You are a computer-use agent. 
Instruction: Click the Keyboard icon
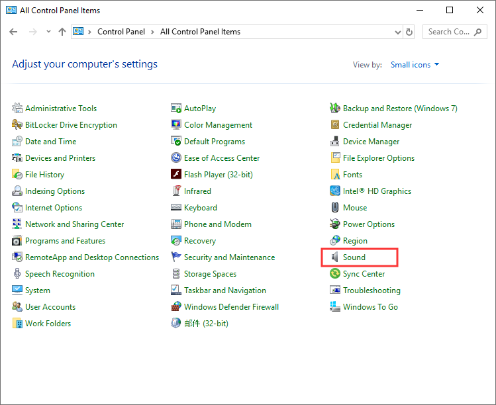click(x=176, y=207)
